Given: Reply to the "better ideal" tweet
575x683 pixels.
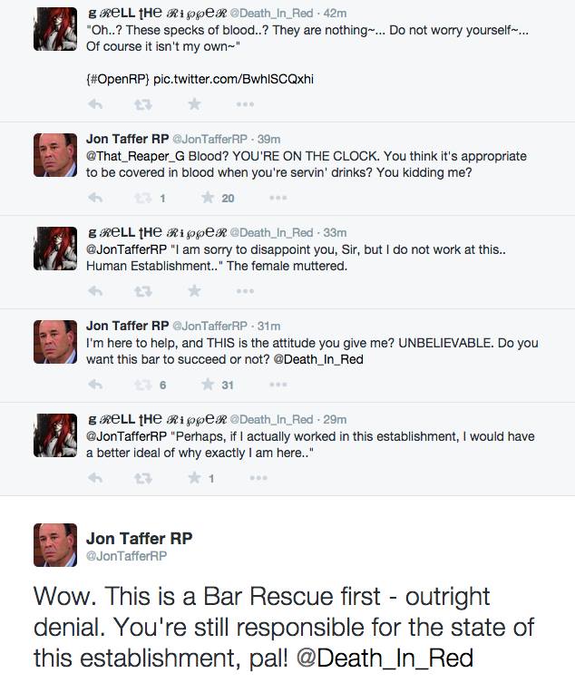Looking at the screenshot, I should tap(94, 478).
